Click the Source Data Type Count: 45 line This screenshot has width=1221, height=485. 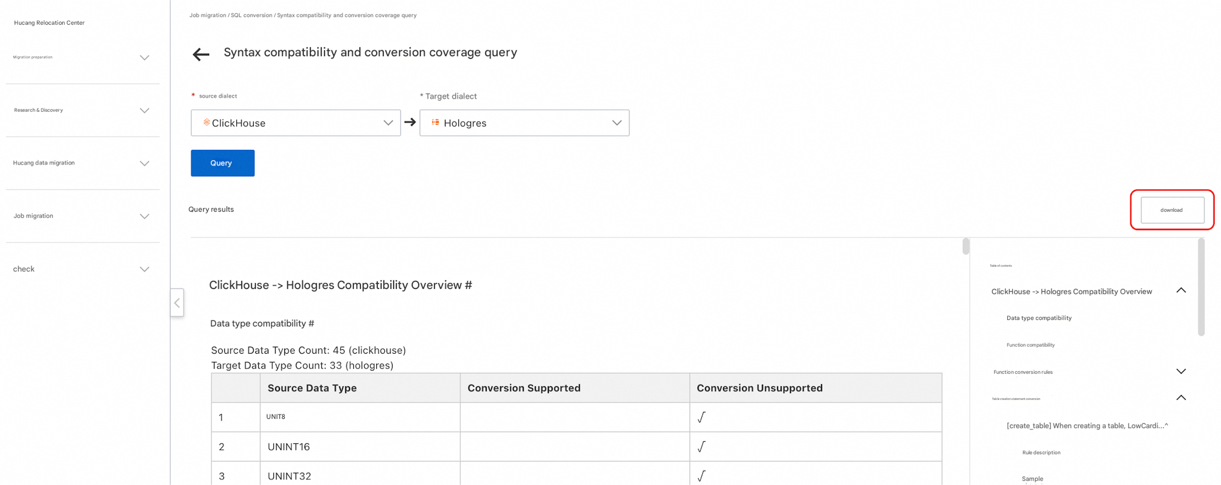click(x=308, y=350)
